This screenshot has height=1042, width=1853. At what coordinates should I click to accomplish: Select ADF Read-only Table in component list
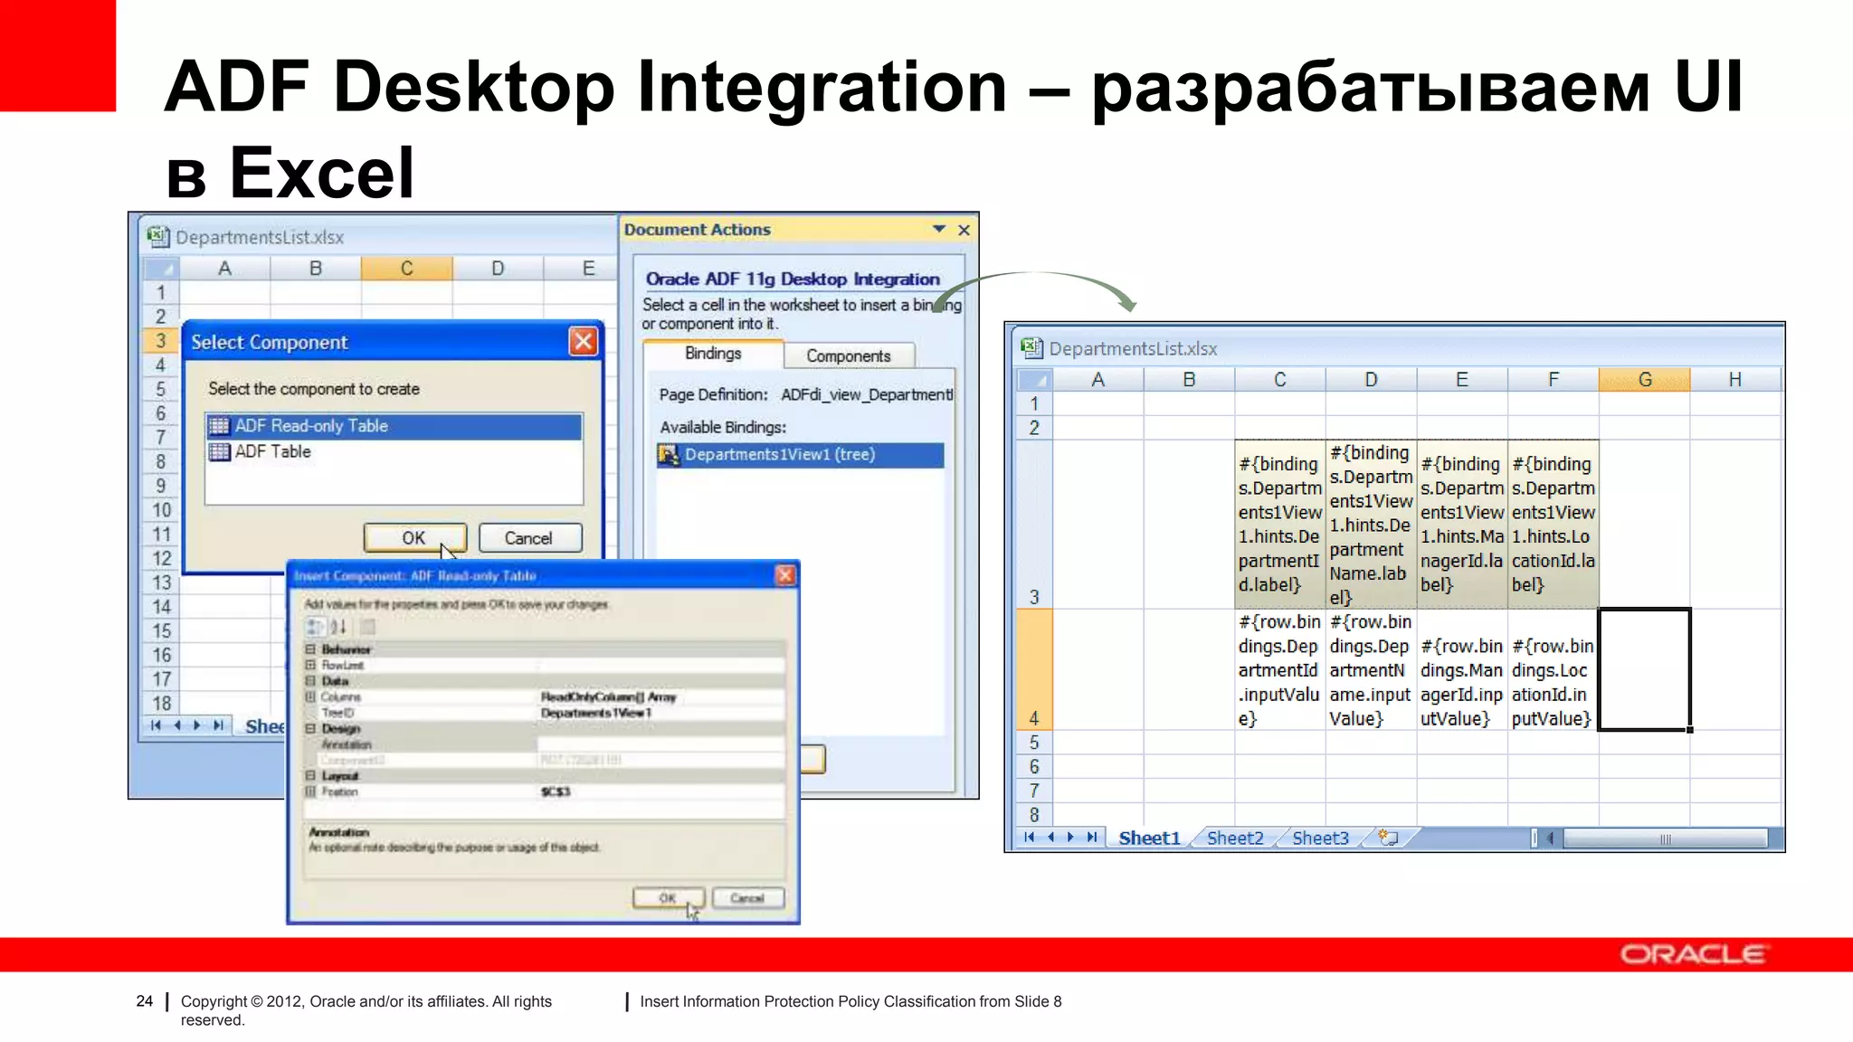point(394,426)
